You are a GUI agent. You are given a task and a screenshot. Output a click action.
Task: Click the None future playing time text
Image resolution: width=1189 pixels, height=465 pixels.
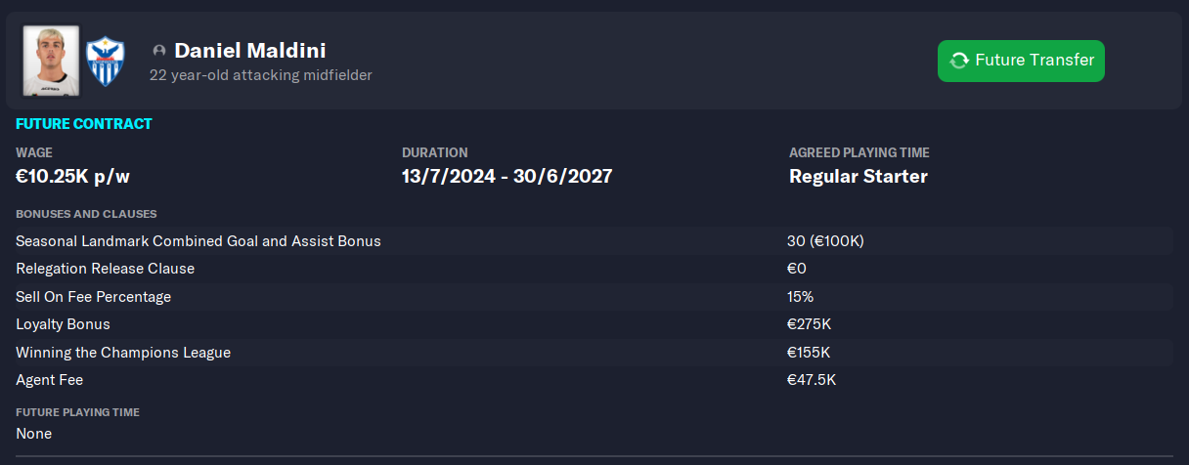click(x=34, y=433)
